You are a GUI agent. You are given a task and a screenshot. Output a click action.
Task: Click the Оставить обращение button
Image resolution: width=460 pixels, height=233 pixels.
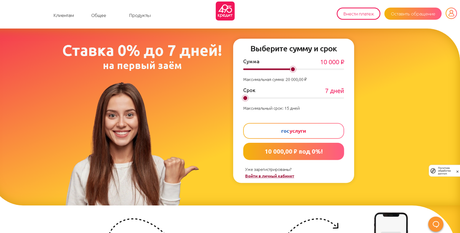413,14
